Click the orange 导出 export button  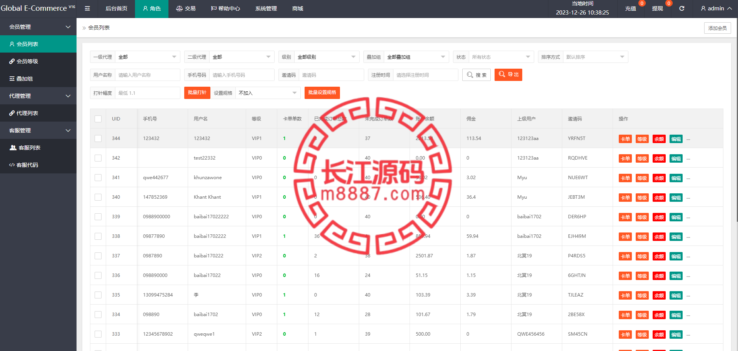508,74
